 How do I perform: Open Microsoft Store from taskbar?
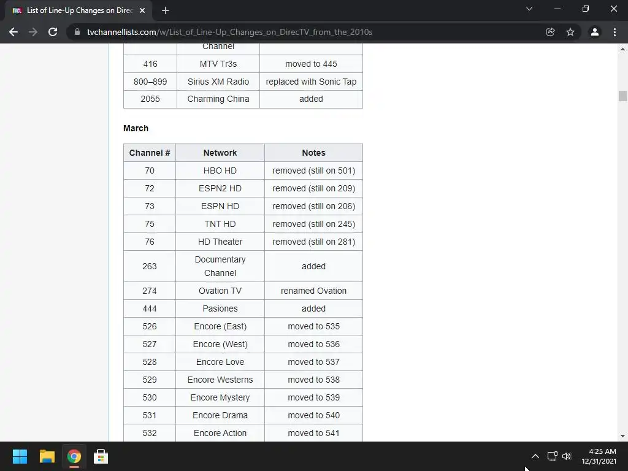pyautogui.click(x=101, y=456)
